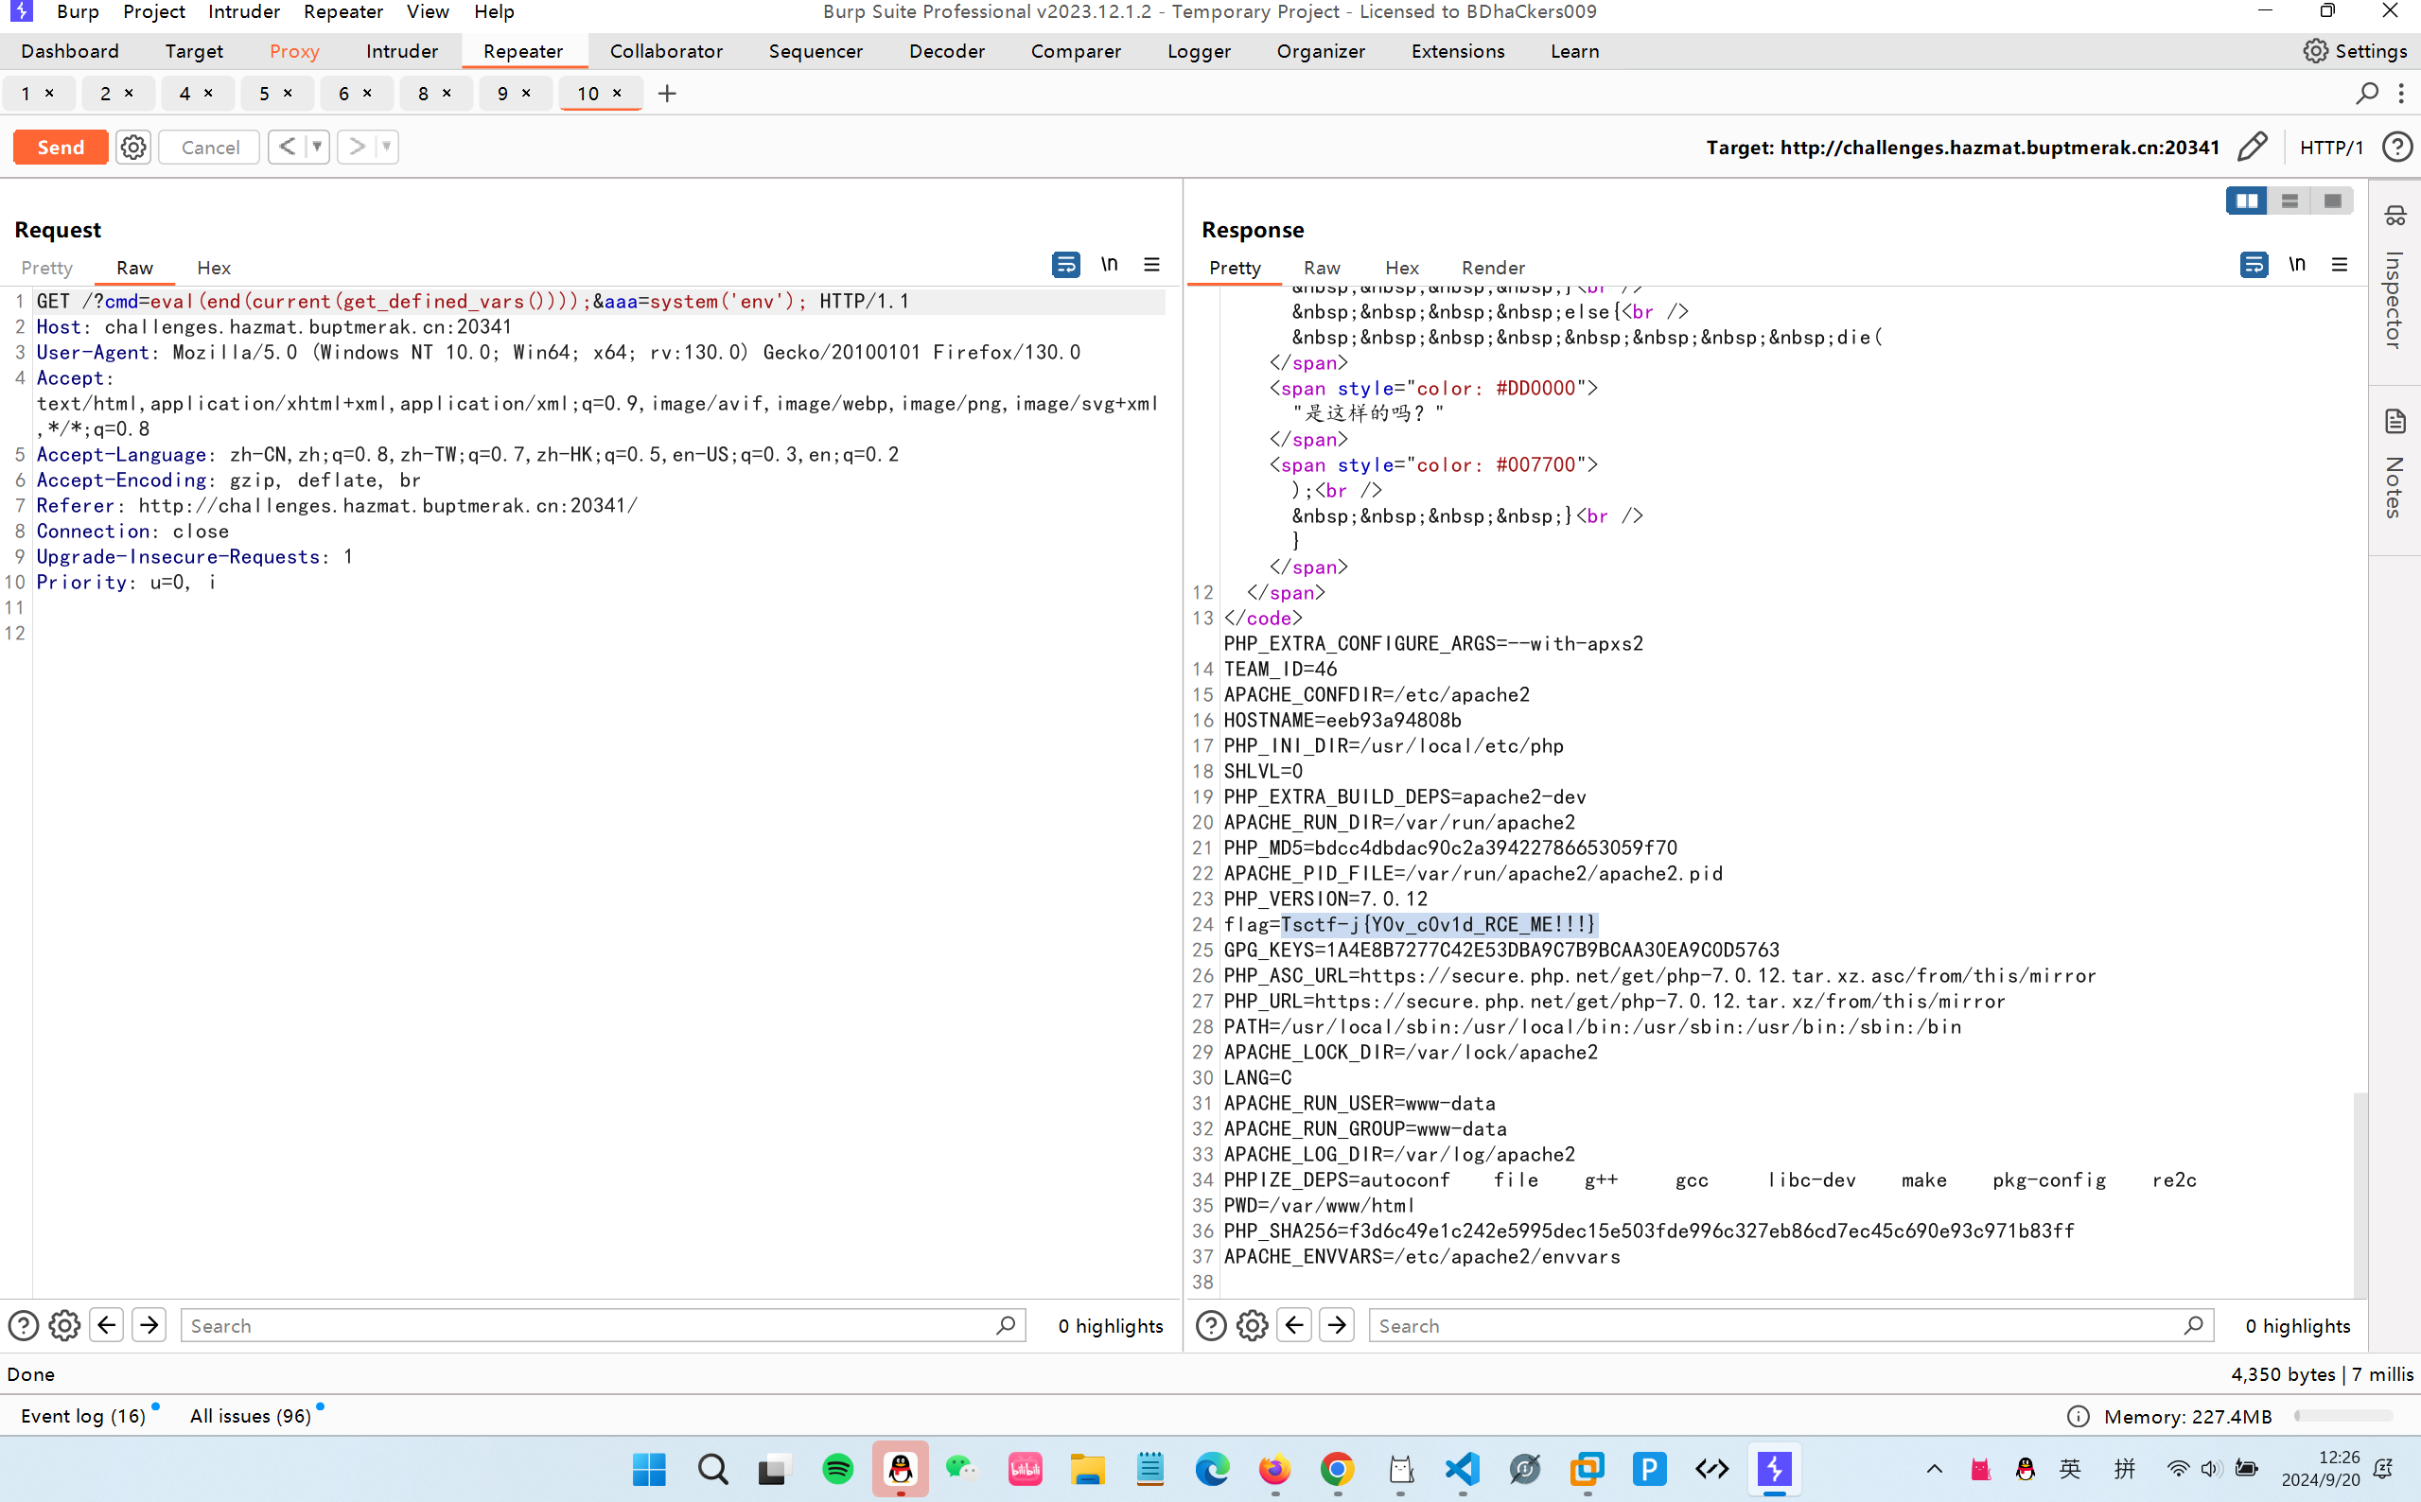The width and height of the screenshot is (2421, 1502).
Task: Select top-bottom layout view
Action: (x=2289, y=201)
